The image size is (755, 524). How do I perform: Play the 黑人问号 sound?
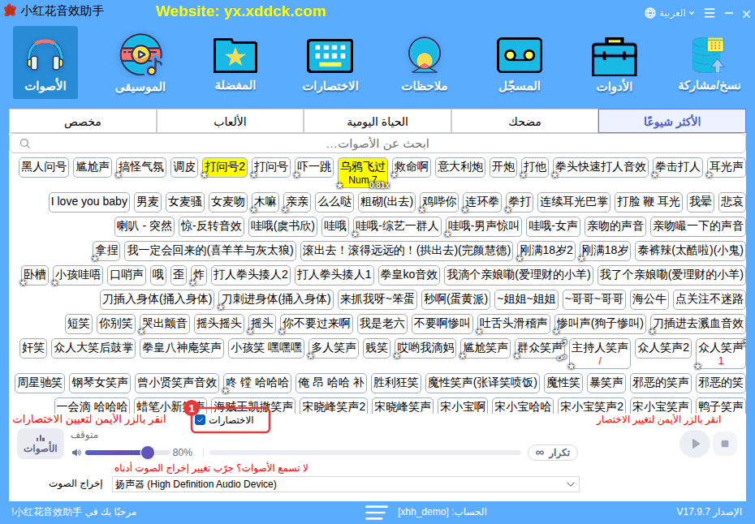tap(44, 167)
